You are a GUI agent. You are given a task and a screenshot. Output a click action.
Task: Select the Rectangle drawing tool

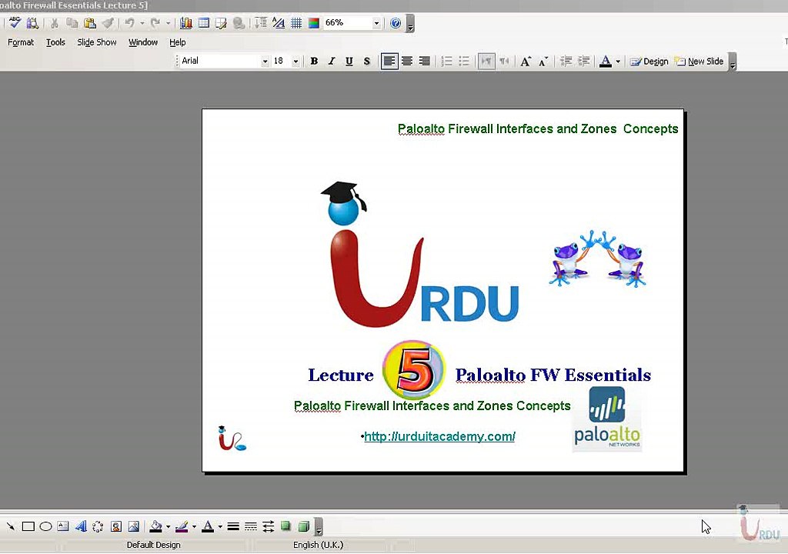coord(28,526)
